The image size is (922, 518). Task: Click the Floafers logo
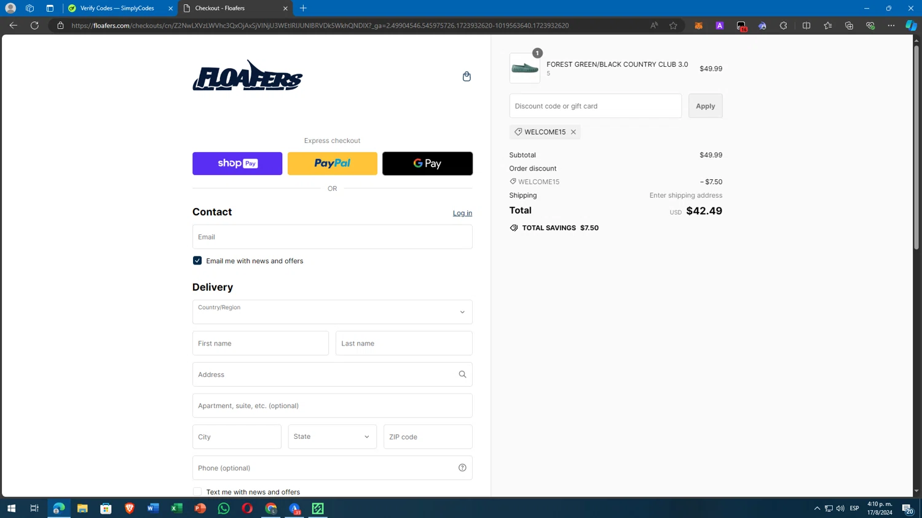click(x=247, y=75)
